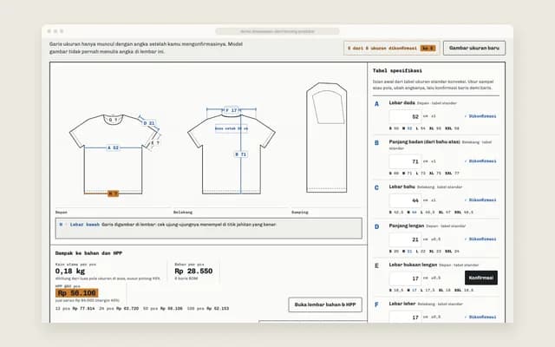Click the F 17 neck width marker
The width and height of the screenshot is (555, 347).
pyautogui.click(x=232, y=110)
